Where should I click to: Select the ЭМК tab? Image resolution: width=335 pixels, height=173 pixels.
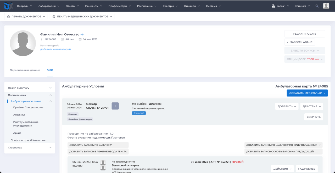[x=50, y=70]
